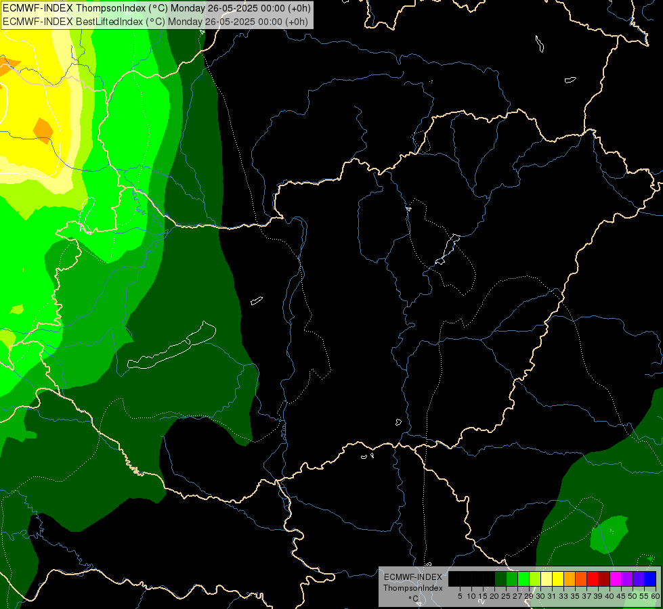Click the BestLiftedIndex title line at top
Image resolution: width=663 pixels, height=609 pixels.
(x=155, y=22)
